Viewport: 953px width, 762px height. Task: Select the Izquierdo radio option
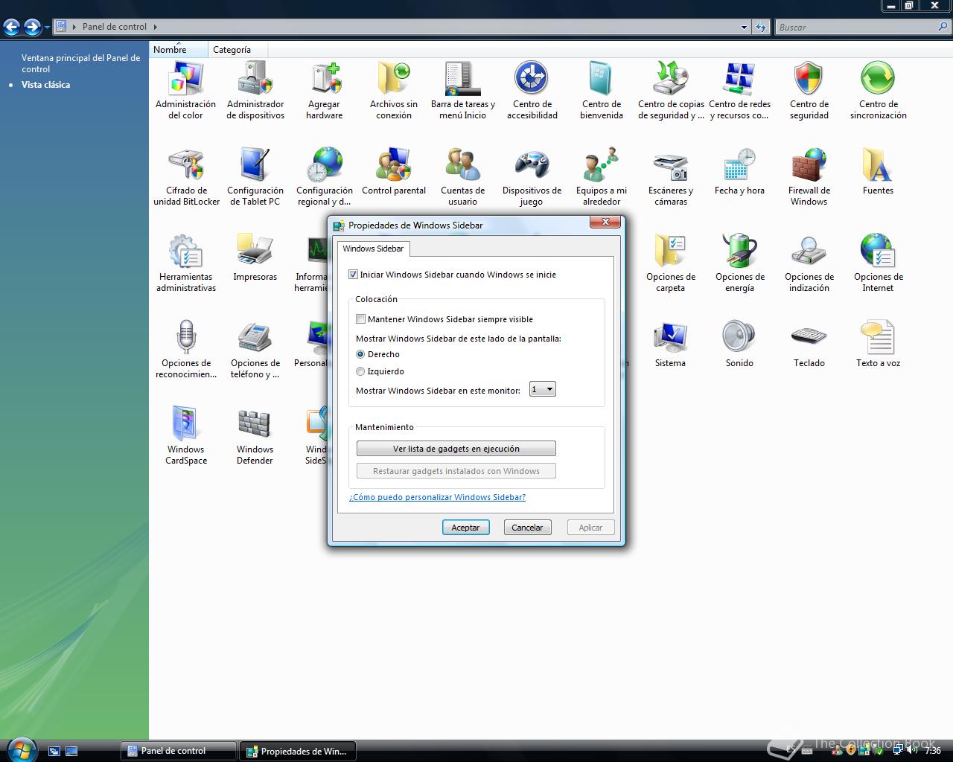pos(360,371)
